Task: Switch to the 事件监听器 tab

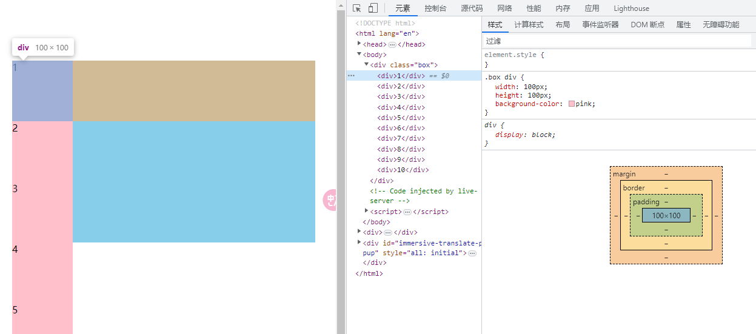Action: (x=600, y=25)
